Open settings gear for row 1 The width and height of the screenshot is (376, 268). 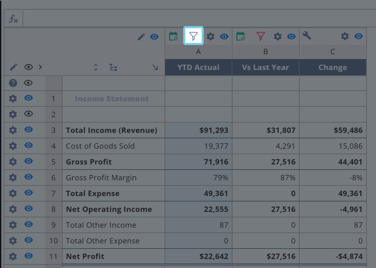point(13,99)
